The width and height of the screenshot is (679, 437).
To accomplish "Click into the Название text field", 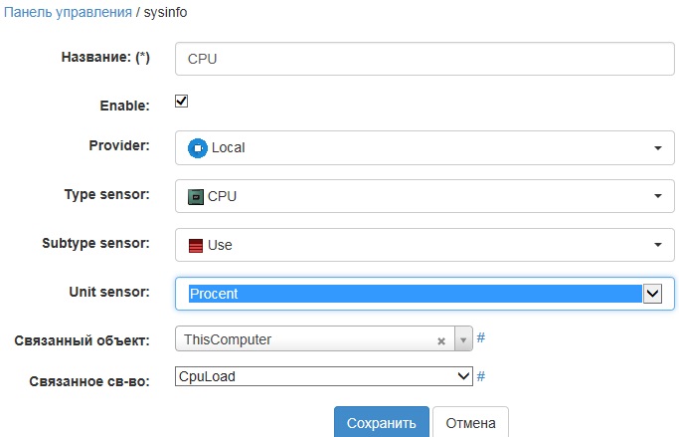I will [423, 58].
